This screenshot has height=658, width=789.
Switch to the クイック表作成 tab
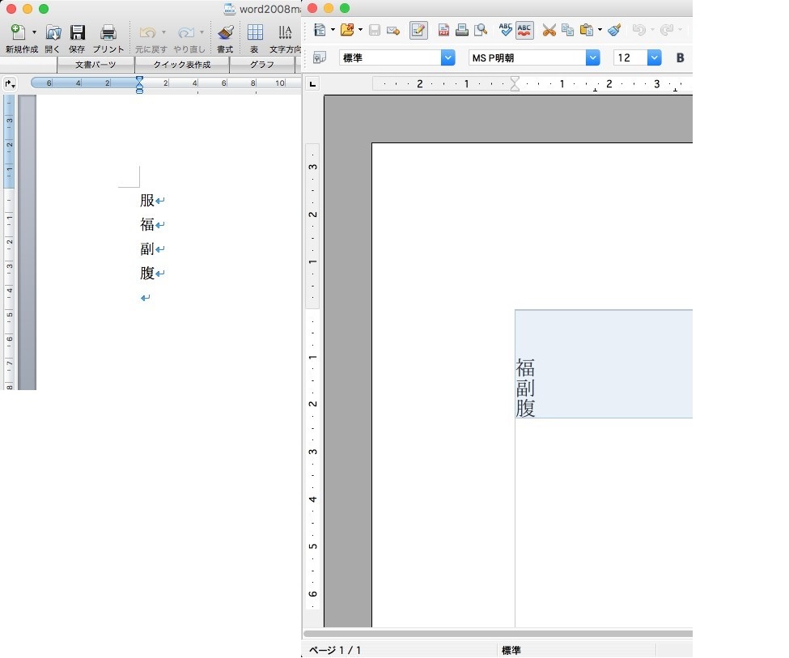(x=182, y=65)
